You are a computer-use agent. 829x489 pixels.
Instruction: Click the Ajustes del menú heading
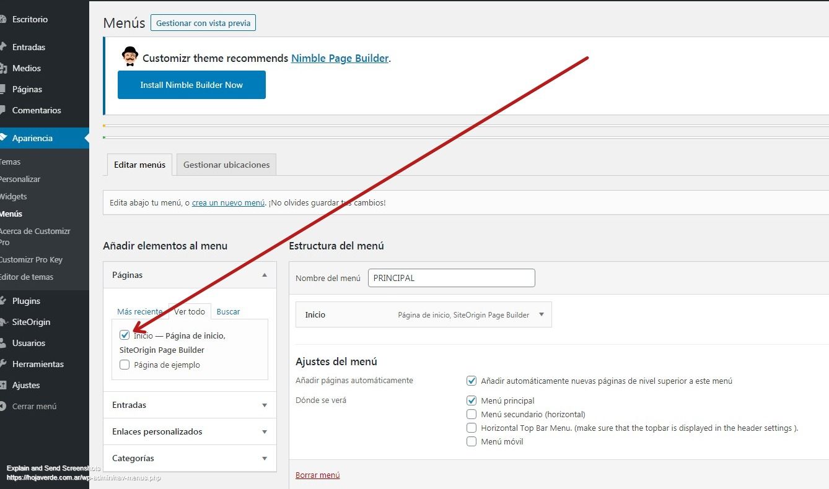pyautogui.click(x=336, y=361)
